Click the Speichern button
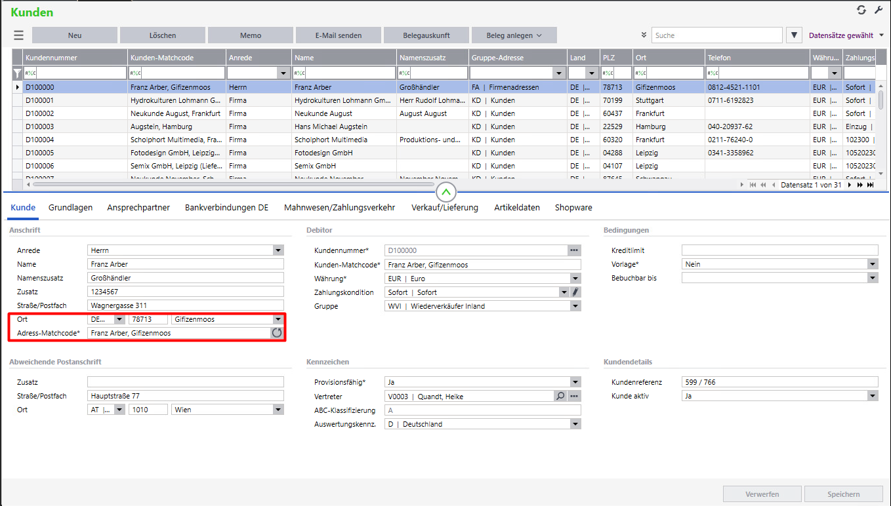 pos(843,494)
